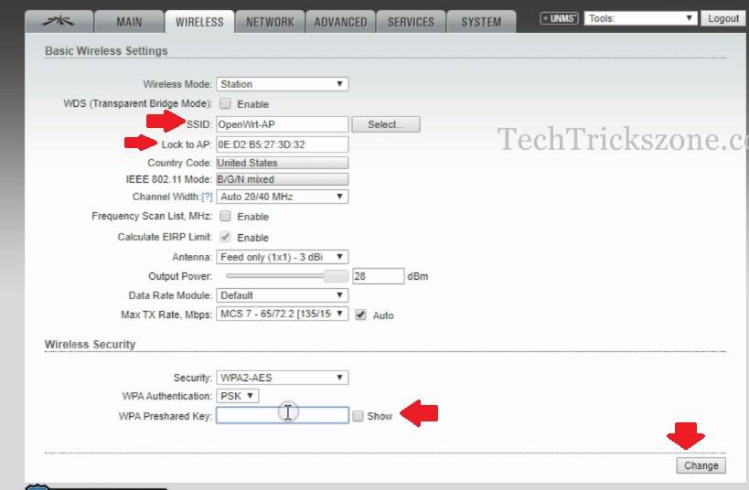This screenshot has height=490, width=749.
Task: Open the Security WPA2-AES dropdown
Action: point(282,378)
